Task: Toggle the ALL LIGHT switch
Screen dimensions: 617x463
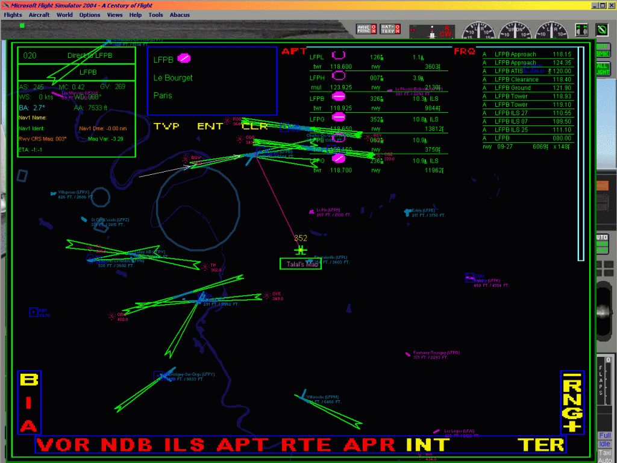Action: pos(603,69)
